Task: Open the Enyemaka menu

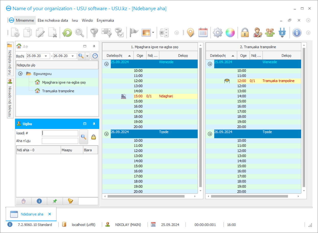Action: click(x=105, y=20)
